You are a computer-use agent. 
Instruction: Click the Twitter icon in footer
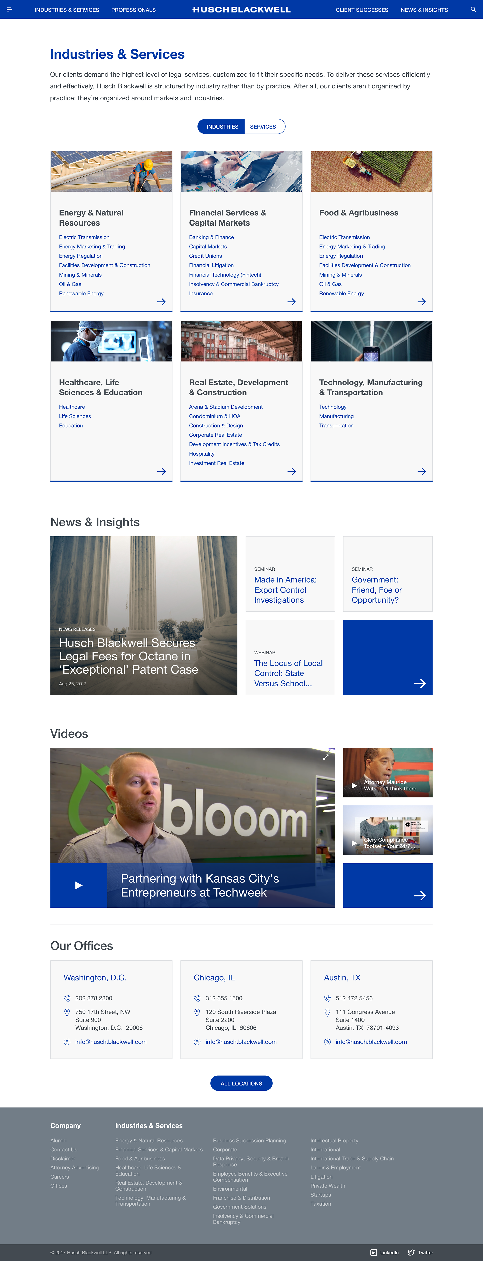point(411,1253)
